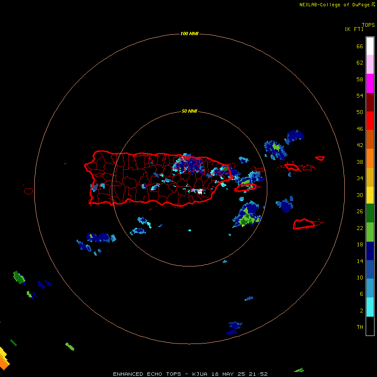
Task: Click the large red-outlined island at far lower right
Action: pyautogui.click(x=304, y=224)
